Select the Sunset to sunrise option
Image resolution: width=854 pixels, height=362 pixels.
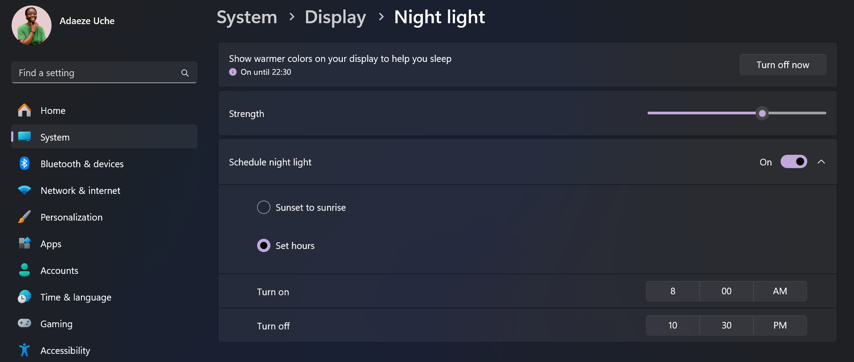tap(263, 207)
